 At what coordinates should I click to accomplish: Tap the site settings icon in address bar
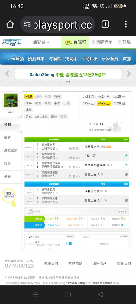click(27, 24)
